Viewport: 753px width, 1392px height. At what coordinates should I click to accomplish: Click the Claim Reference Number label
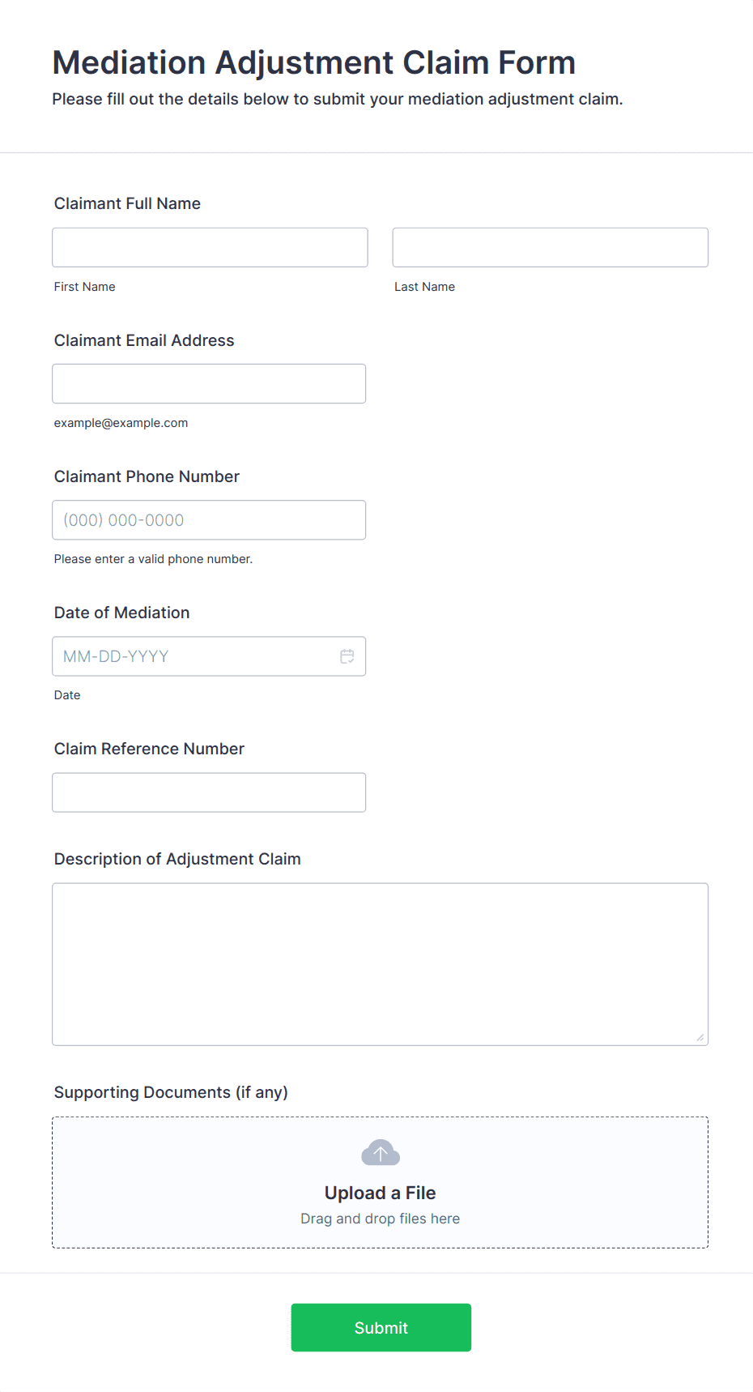point(149,749)
